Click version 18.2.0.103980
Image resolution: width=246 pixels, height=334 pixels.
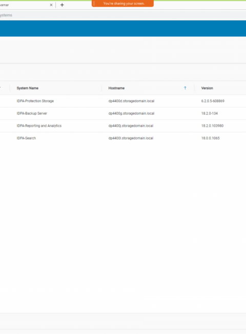click(x=212, y=126)
